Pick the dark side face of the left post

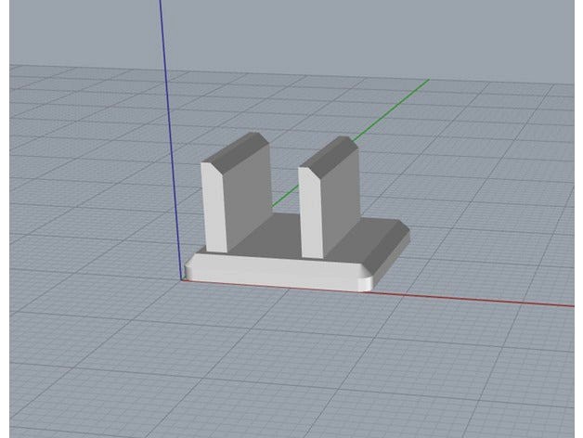[249, 197]
